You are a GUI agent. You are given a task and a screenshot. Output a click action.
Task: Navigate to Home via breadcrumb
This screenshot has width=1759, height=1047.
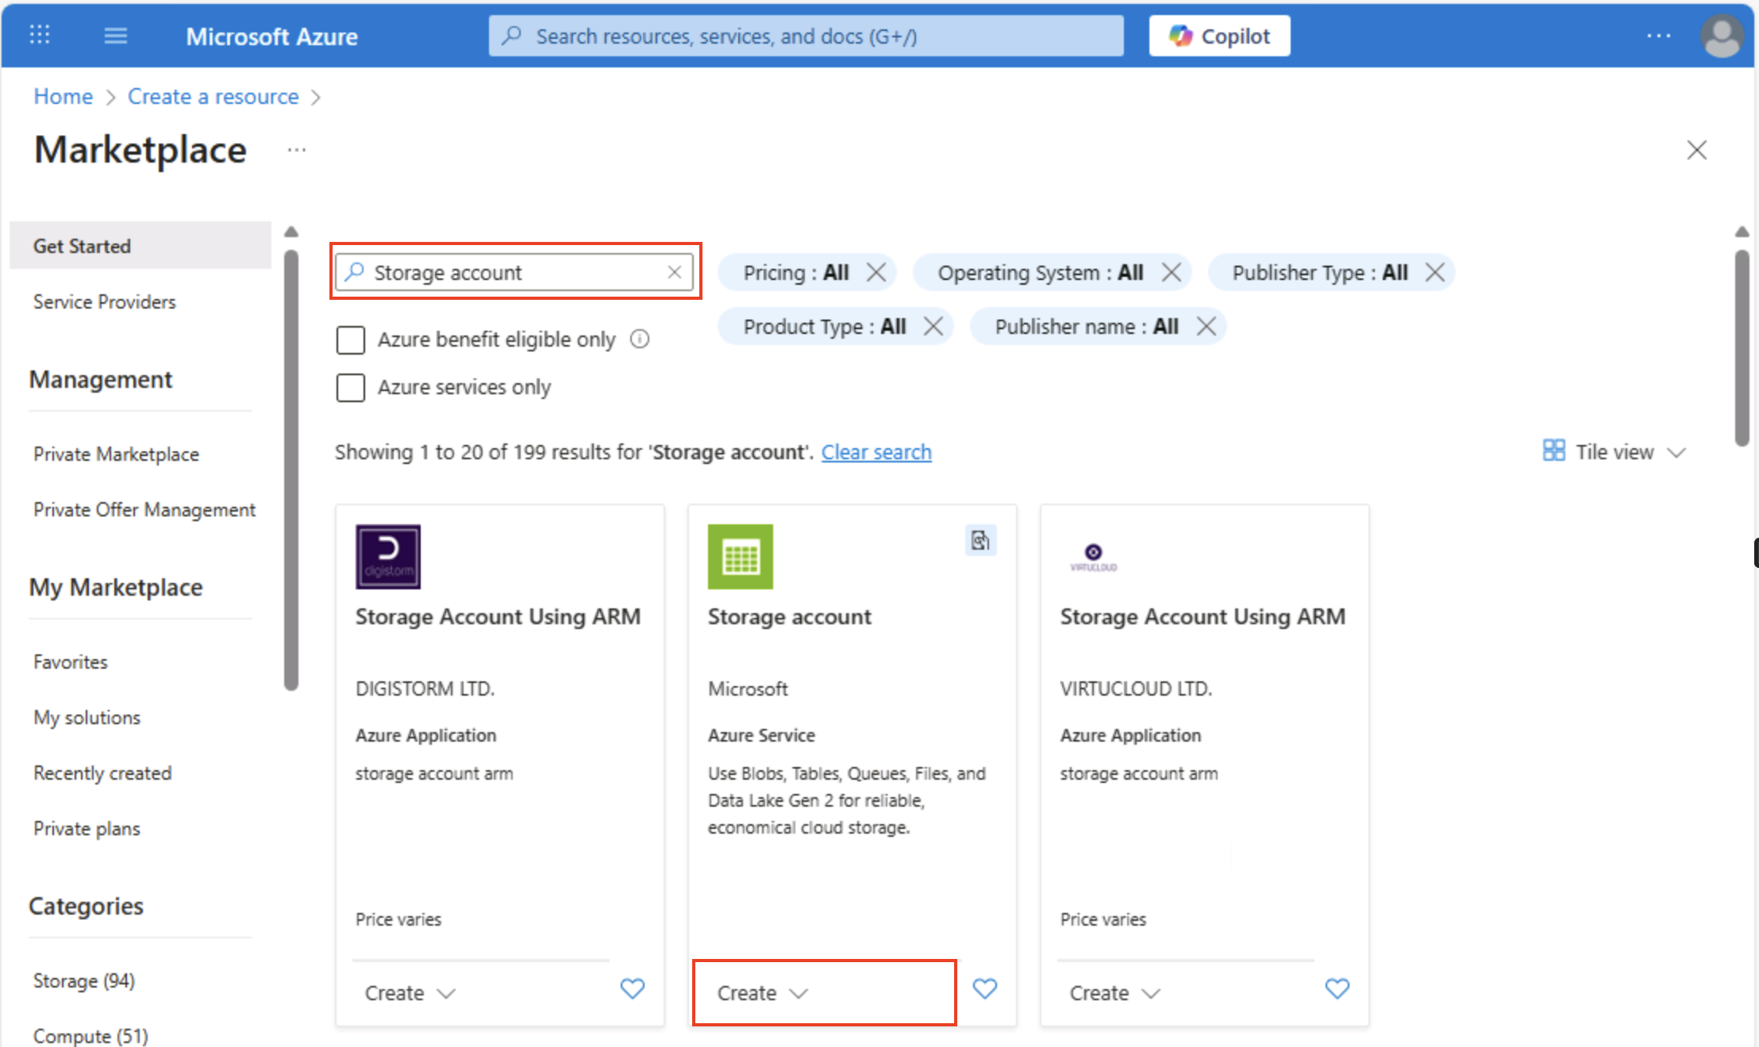point(63,96)
